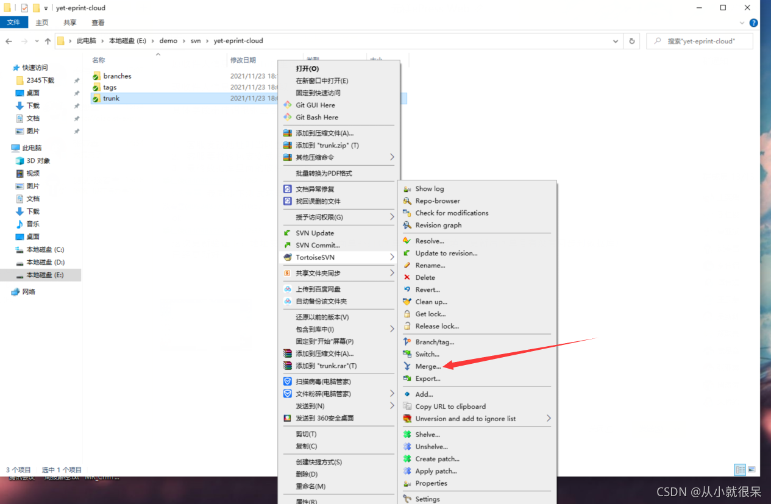
Task: Choose 添加到 "trunk.zip" (T)
Action: pos(327,145)
